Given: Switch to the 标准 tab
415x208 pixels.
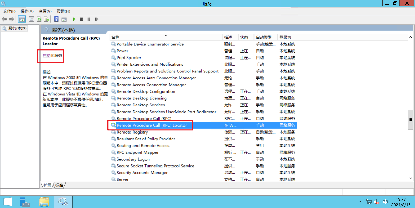Looking at the screenshot, I should point(59,185).
